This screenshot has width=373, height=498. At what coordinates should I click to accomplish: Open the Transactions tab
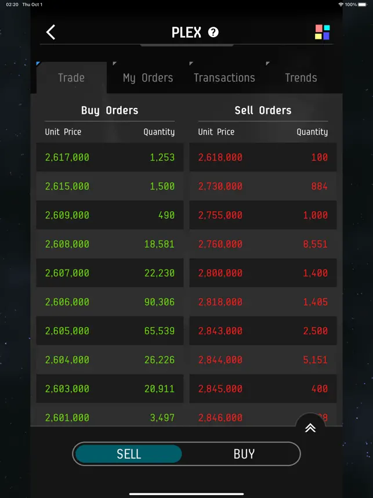tap(224, 78)
